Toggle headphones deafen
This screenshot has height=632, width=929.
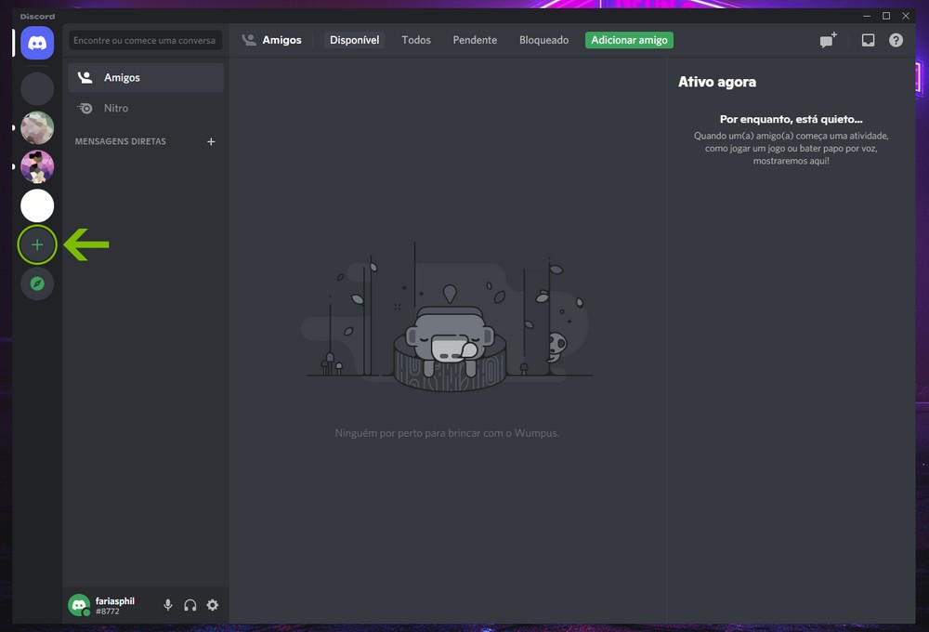[x=190, y=605]
